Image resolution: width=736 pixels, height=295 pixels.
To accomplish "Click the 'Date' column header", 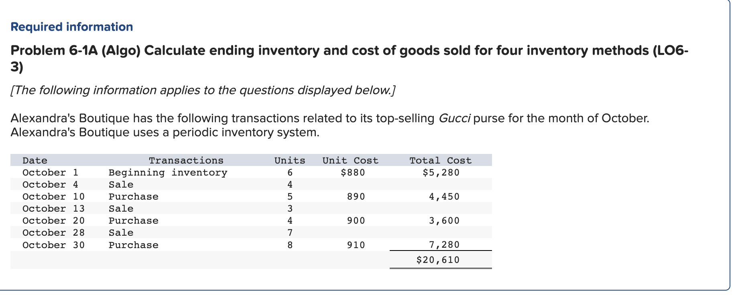I will pyautogui.click(x=35, y=161).
